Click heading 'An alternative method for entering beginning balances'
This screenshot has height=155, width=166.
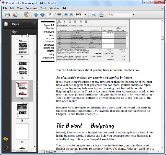pyautogui.click(x=94, y=77)
